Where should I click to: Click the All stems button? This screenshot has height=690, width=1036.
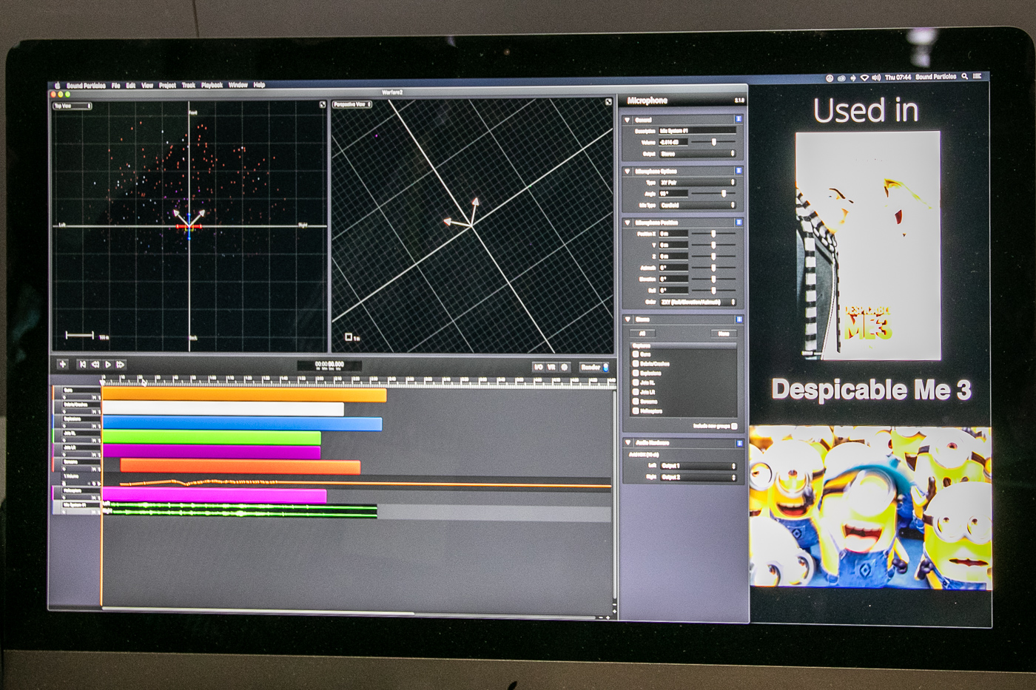642,334
